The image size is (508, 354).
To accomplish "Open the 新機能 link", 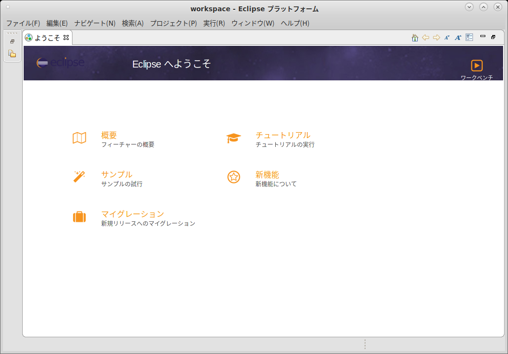I will [267, 175].
